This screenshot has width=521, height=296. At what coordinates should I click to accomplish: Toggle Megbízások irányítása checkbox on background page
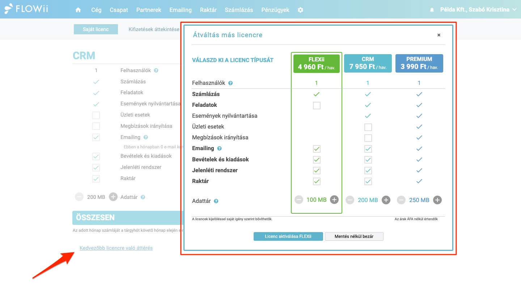pyautogui.click(x=96, y=126)
